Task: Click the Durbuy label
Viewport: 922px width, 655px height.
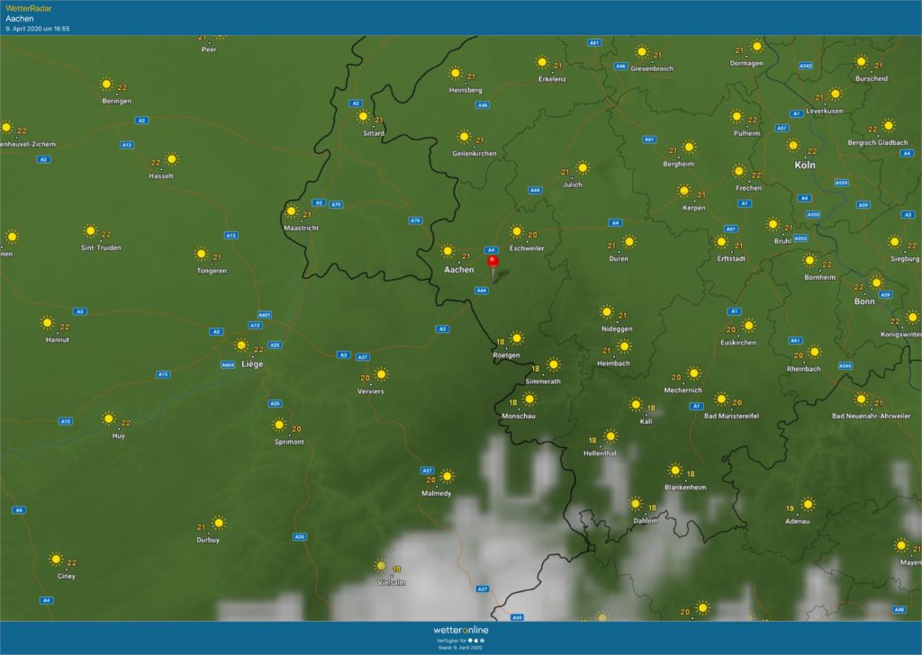Action: click(208, 540)
